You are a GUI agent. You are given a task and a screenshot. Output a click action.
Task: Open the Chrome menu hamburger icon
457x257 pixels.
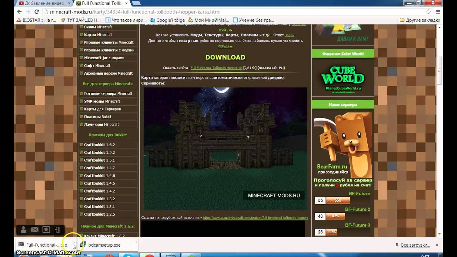pos(438,12)
